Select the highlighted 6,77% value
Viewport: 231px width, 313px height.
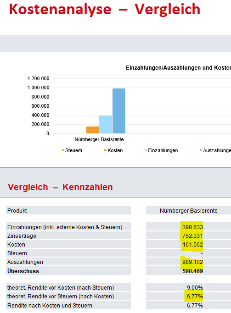[x=195, y=297]
